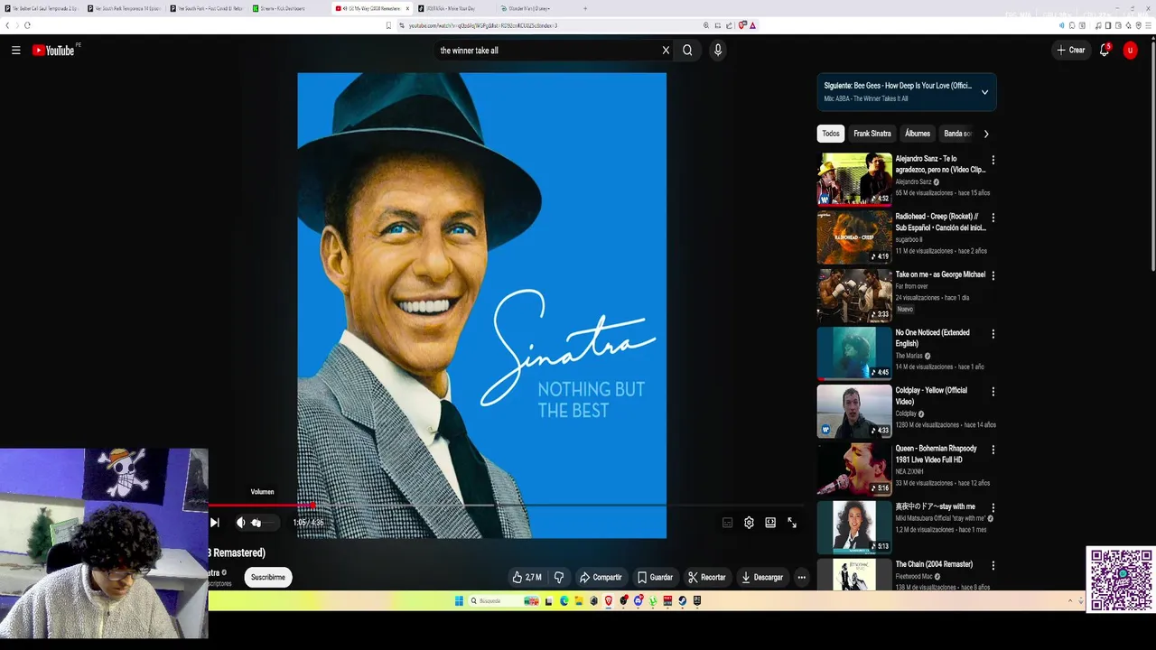Viewport: 1156px width, 650px height.
Task: Go back with the browser back arrow
Action: (7, 25)
